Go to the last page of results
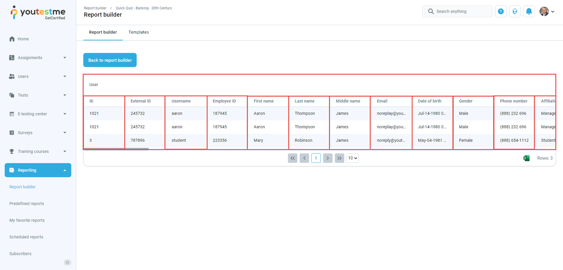563x270 pixels. (x=339, y=158)
